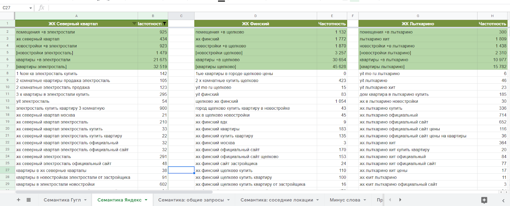Open Семантика: общие запросы tab menu arrow
The height and width of the screenshot is (206, 510).
(228, 200)
